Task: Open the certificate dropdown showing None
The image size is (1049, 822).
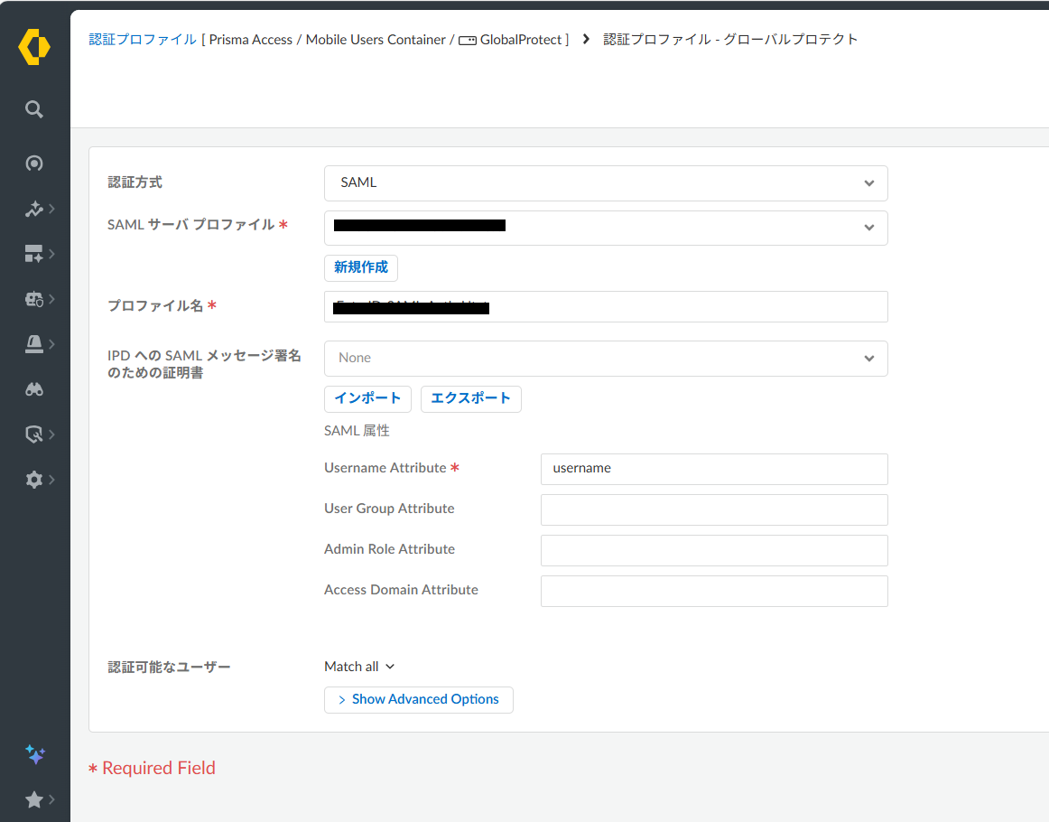Action: (605, 359)
